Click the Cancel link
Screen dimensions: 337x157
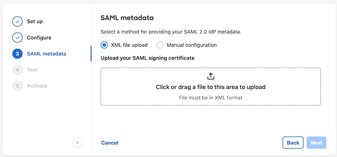(110, 143)
